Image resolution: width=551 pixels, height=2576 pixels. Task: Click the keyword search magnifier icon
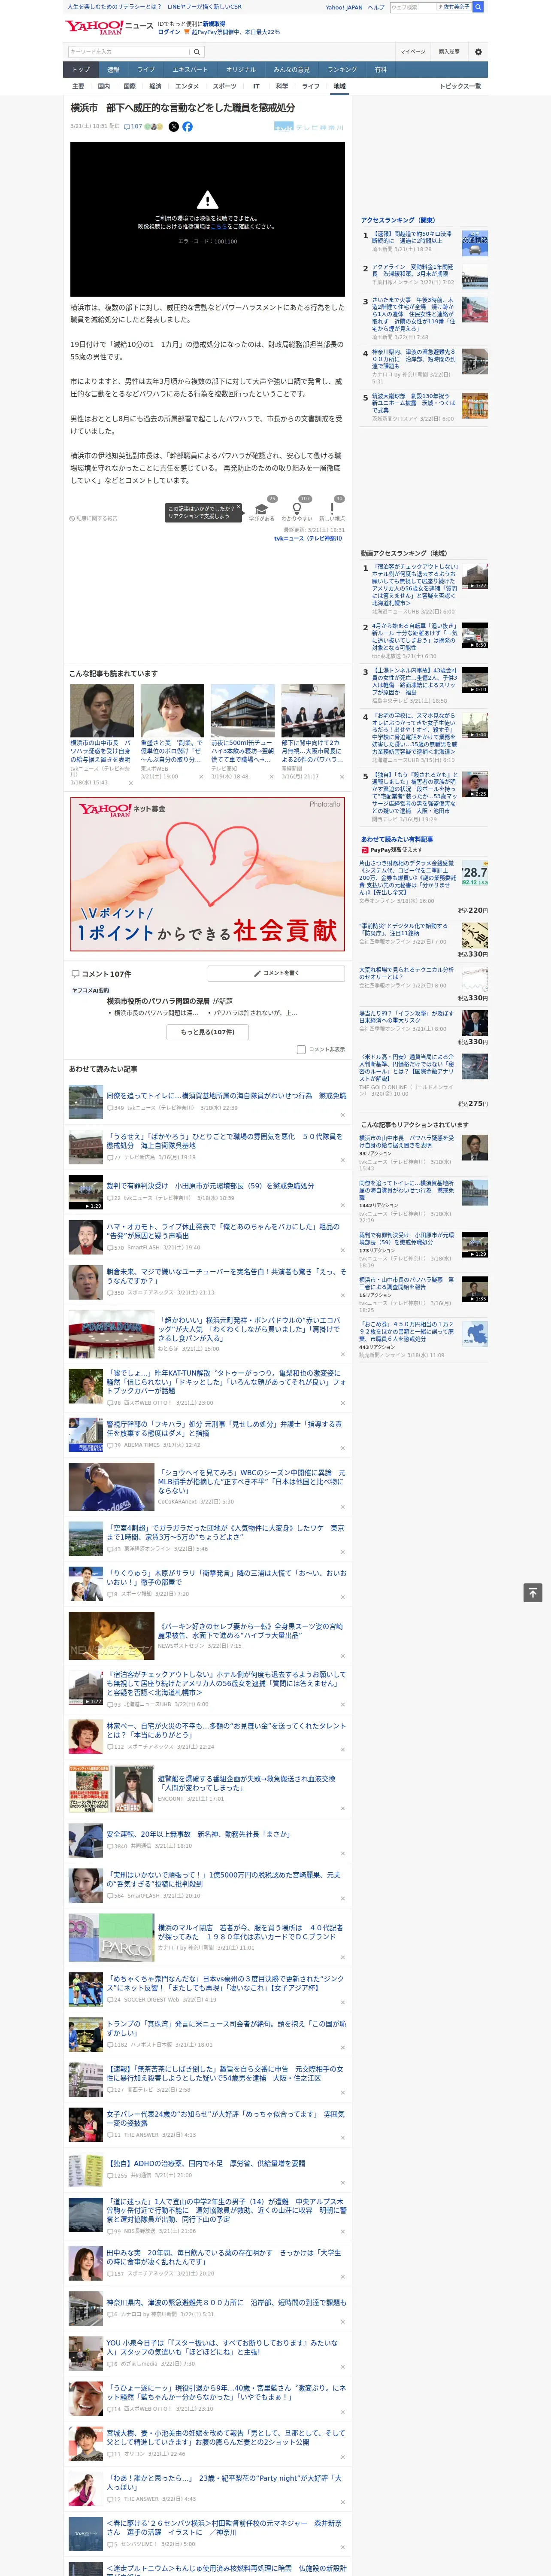197,52
